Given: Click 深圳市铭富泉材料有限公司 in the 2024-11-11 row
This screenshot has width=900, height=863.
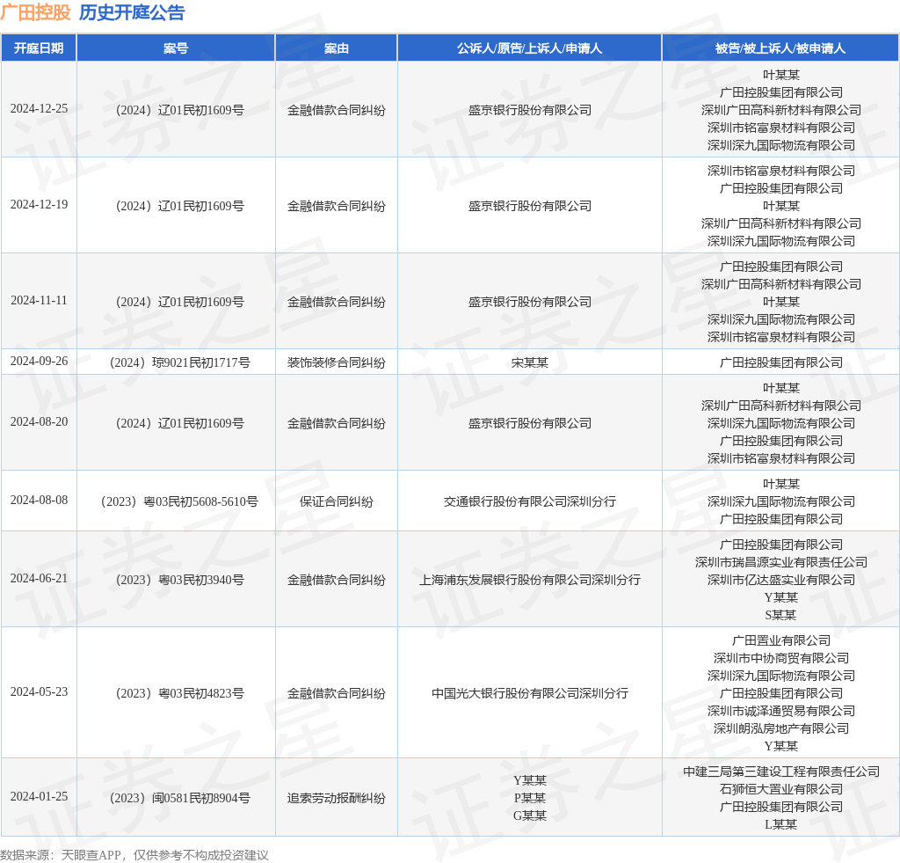Looking at the screenshot, I should [x=781, y=337].
